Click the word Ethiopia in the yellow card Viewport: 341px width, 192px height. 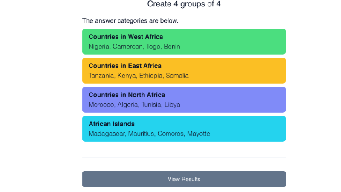pos(151,76)
